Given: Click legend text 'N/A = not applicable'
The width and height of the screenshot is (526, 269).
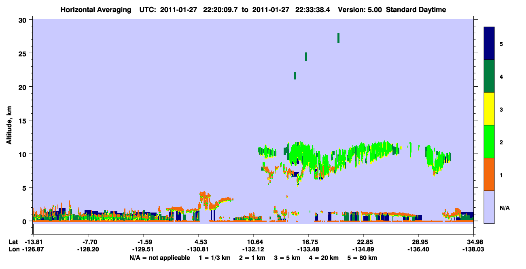Looking at the screenshot, I should pyautogui.click(x=159, y=258).
